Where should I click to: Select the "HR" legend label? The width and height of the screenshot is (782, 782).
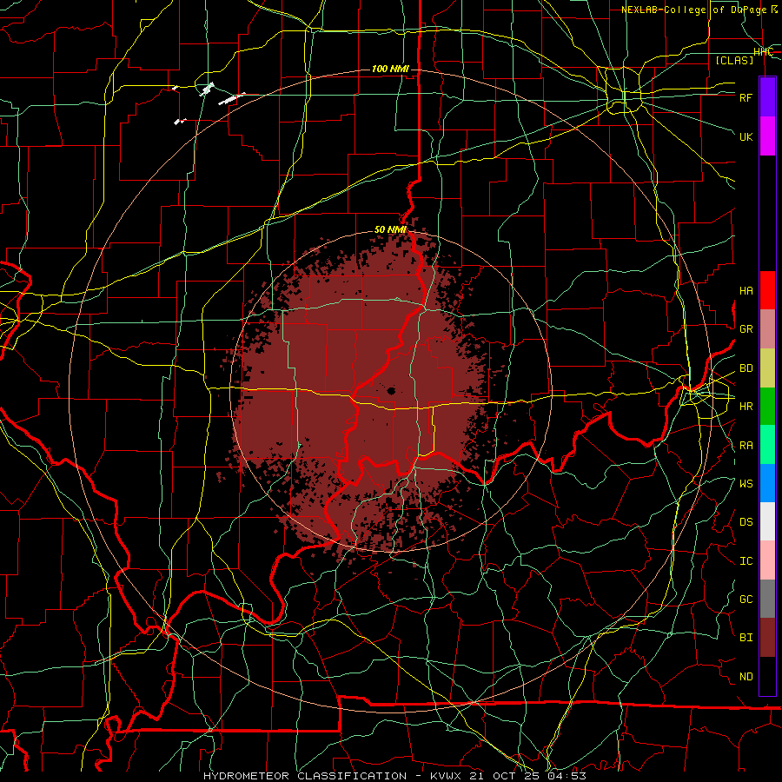tap(746, 407)
